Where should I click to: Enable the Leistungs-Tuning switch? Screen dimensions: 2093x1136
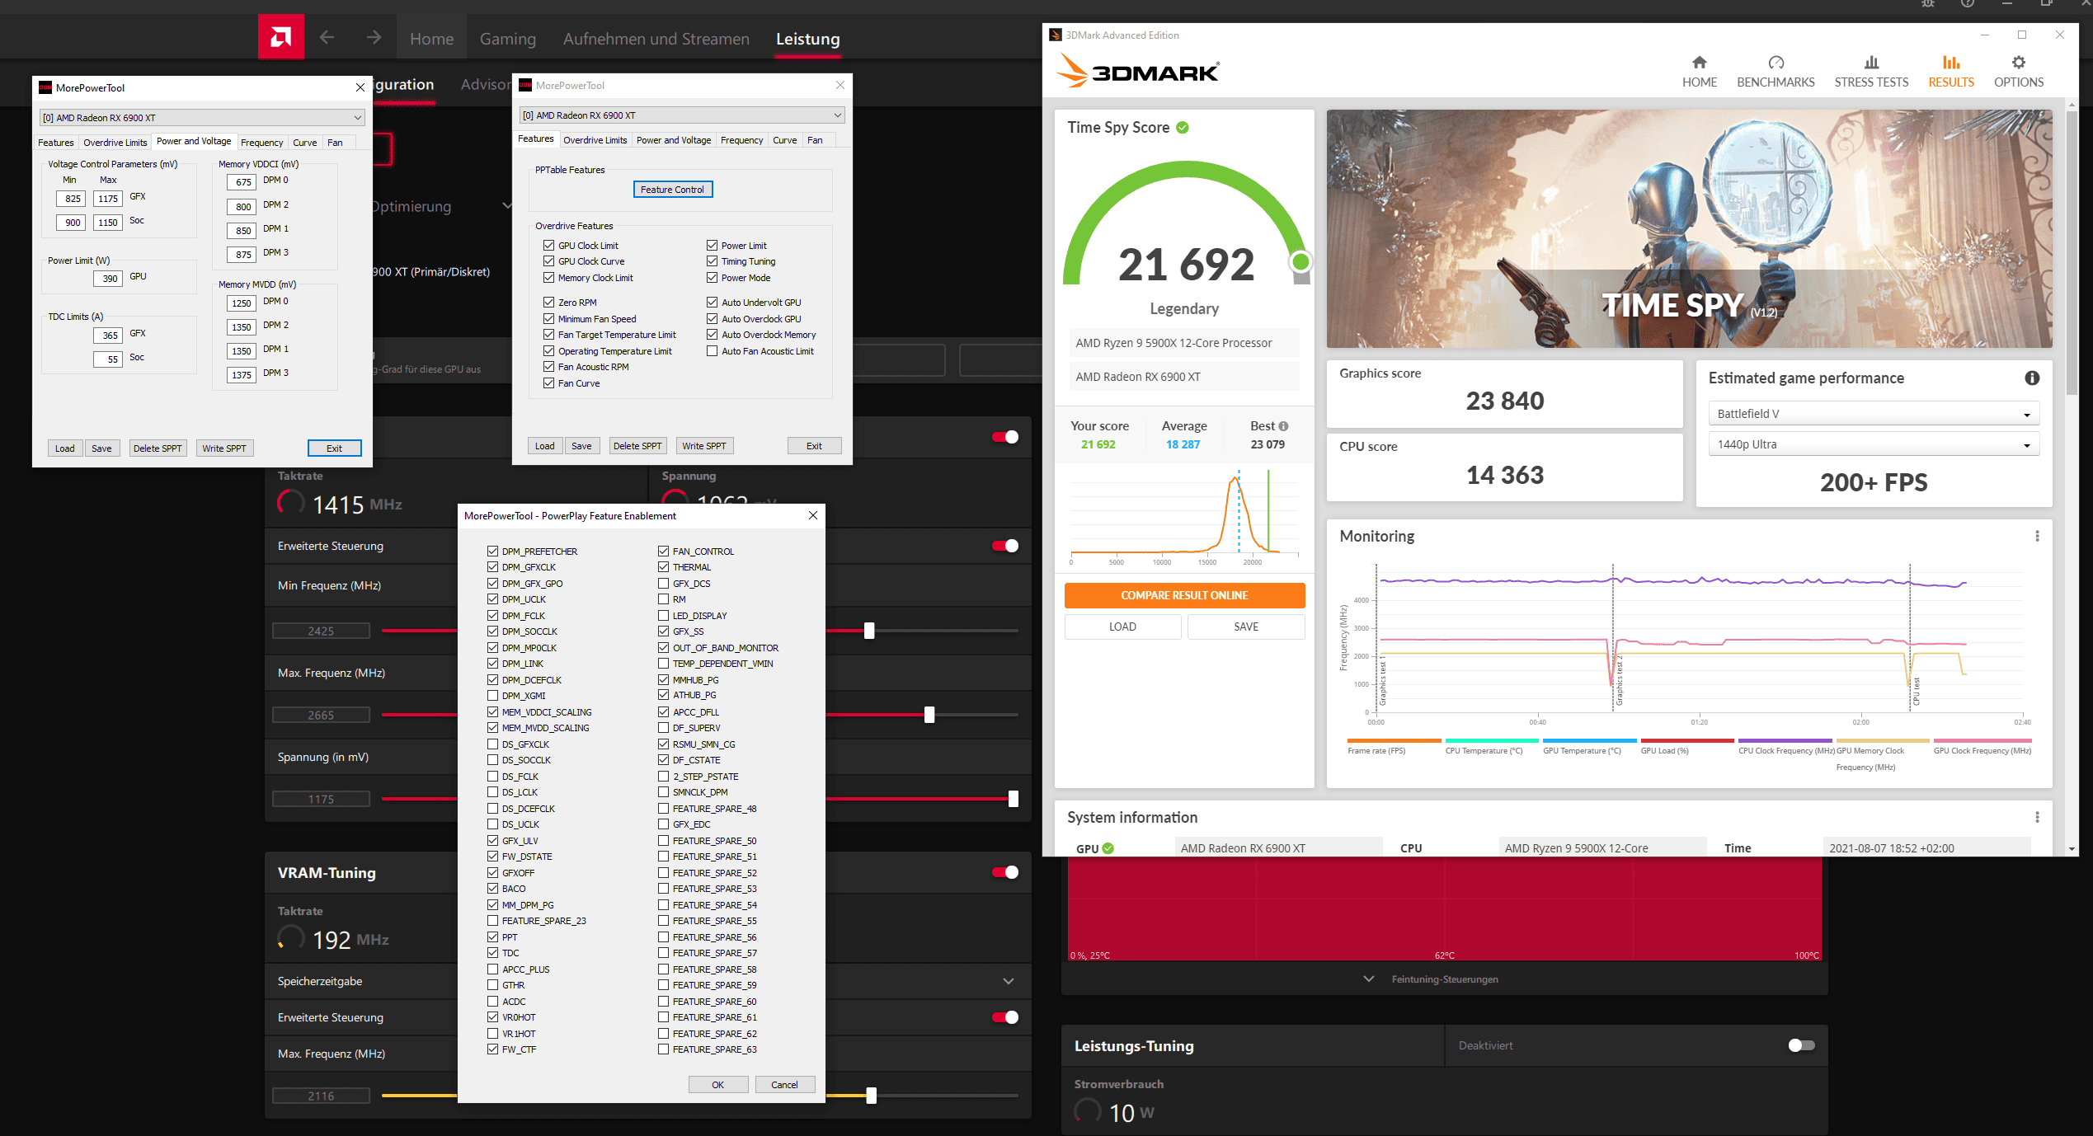pos(1801,1045)
